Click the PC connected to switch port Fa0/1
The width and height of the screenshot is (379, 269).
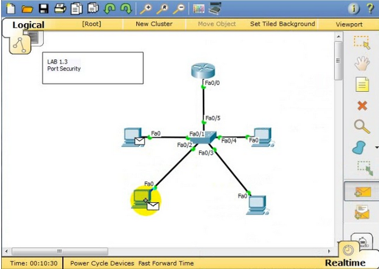133,137
